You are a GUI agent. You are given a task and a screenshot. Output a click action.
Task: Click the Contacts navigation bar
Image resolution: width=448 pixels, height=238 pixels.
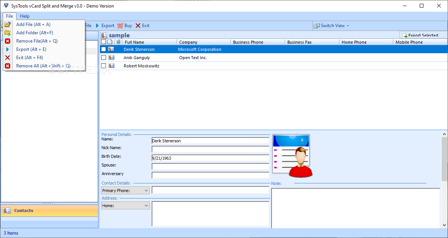[x=49, y=211]
